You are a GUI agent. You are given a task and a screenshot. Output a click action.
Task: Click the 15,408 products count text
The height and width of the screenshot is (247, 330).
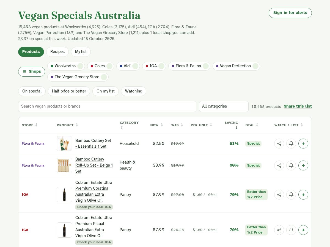tap(266, 107)
